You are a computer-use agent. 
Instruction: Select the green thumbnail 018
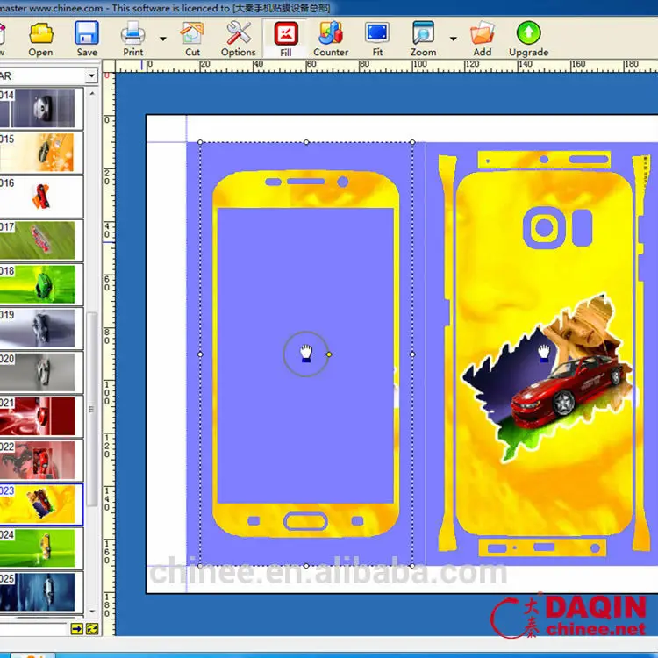click(x=41, y=284)
